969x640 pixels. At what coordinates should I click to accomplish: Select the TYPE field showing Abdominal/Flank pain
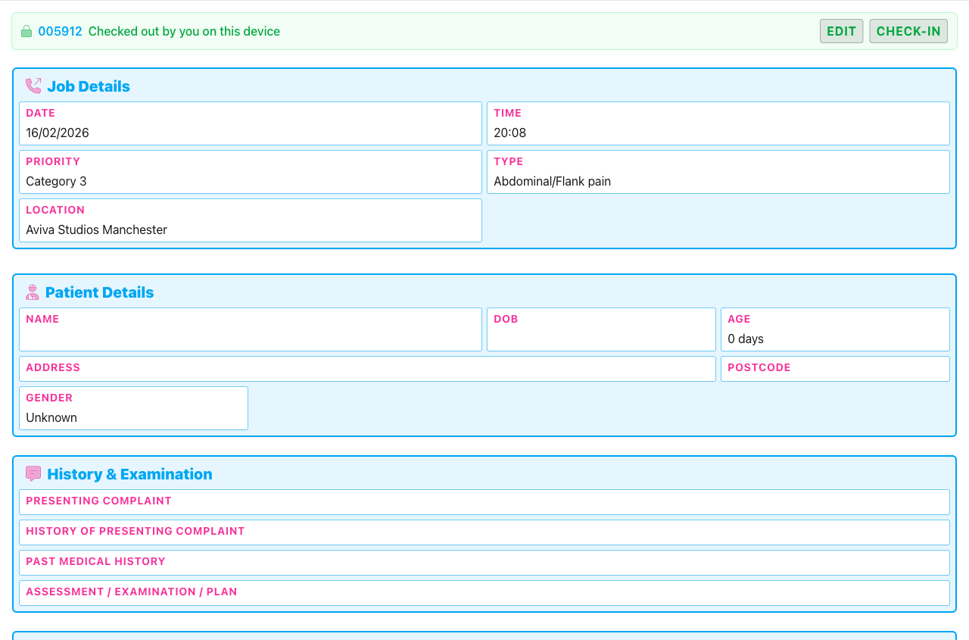(718, 172)
